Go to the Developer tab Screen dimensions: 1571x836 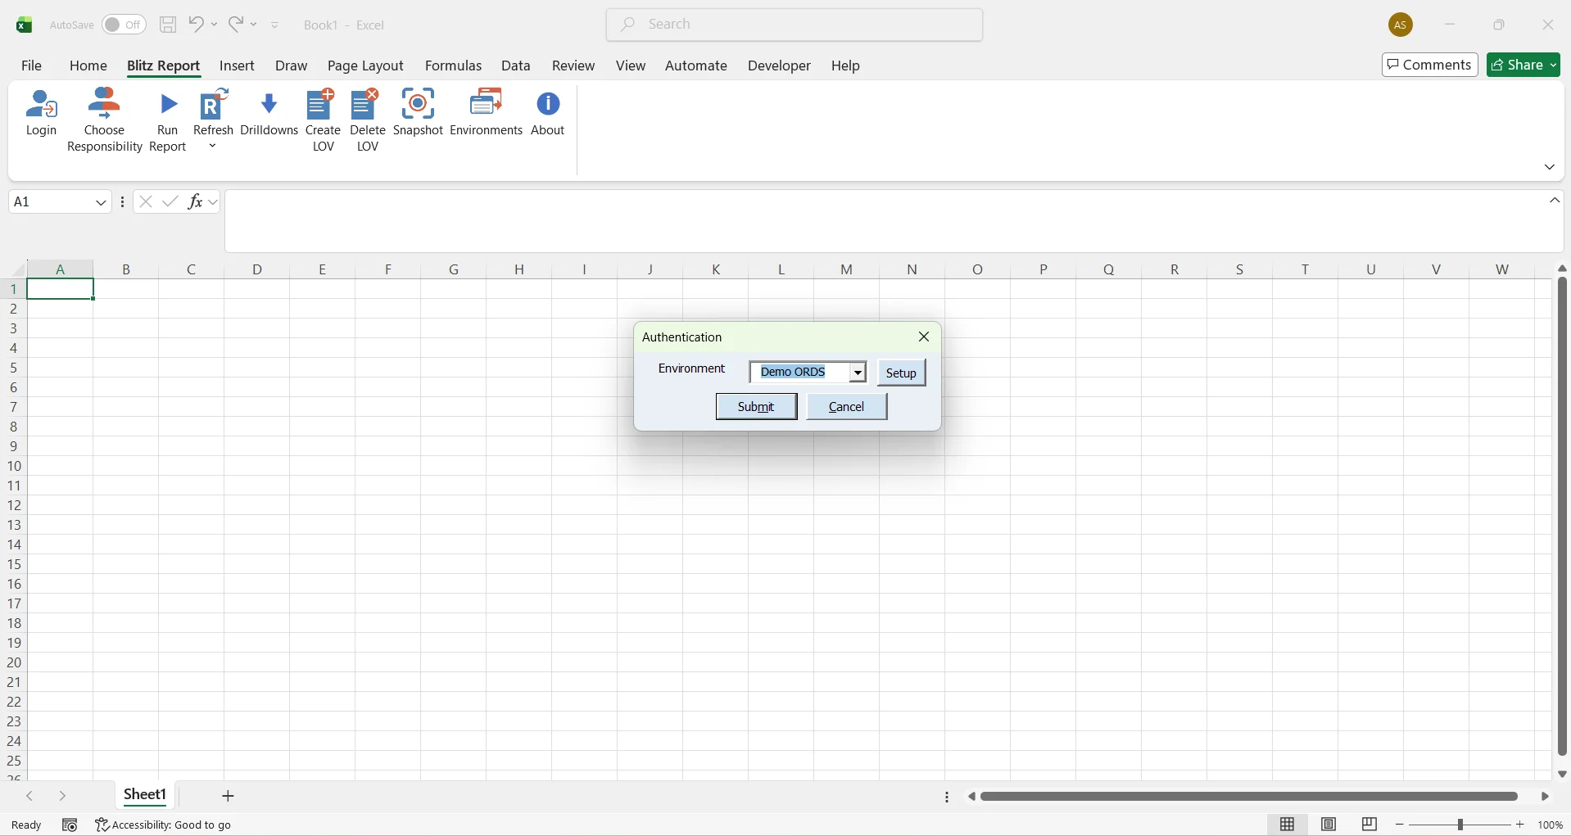(779, 66)
